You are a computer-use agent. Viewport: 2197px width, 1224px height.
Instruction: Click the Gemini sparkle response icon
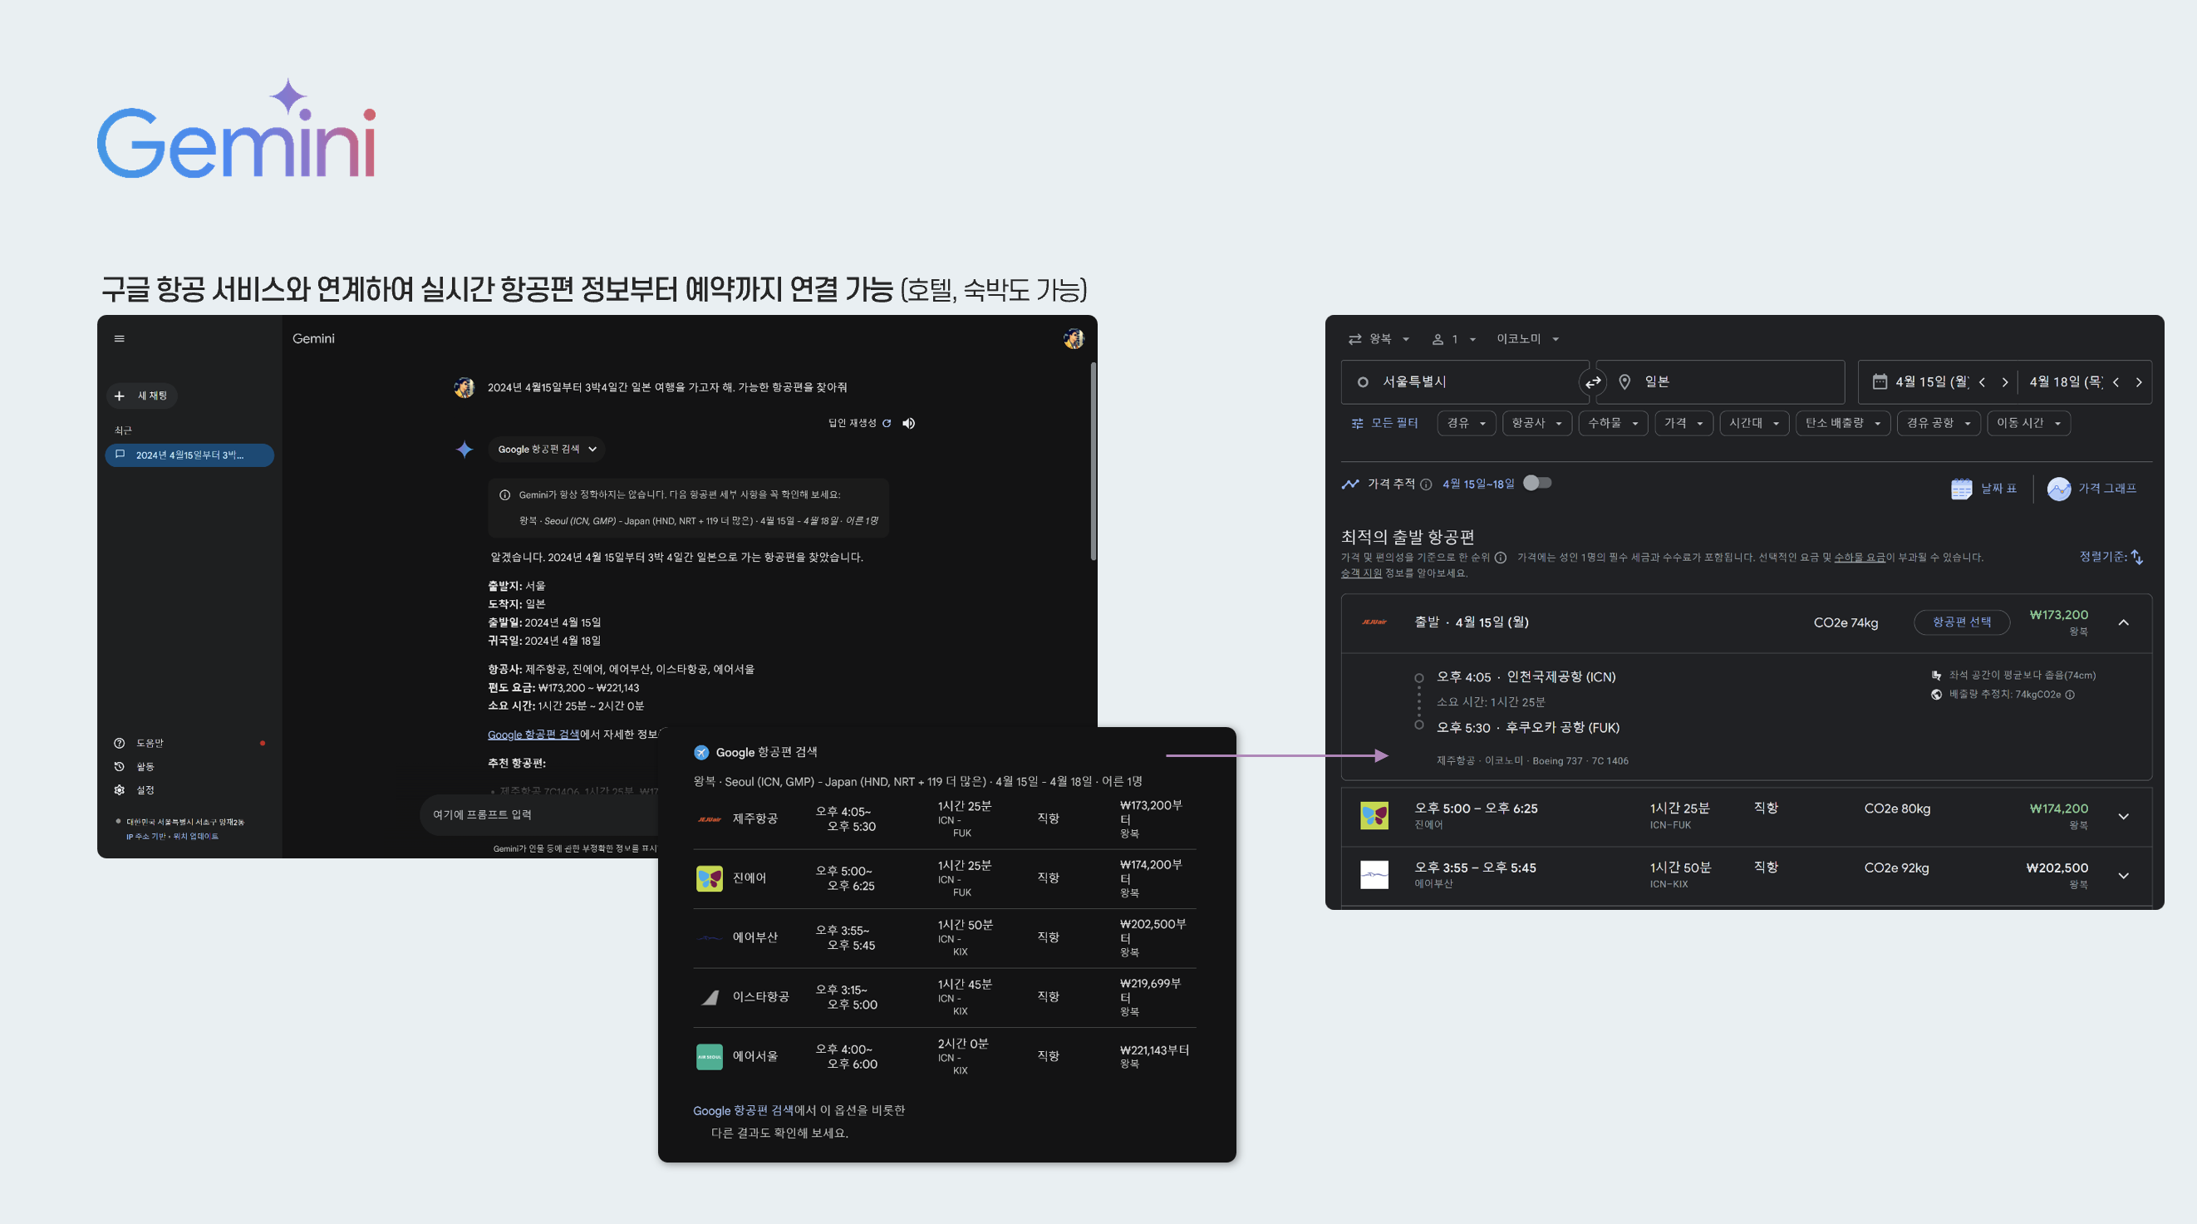464,450
